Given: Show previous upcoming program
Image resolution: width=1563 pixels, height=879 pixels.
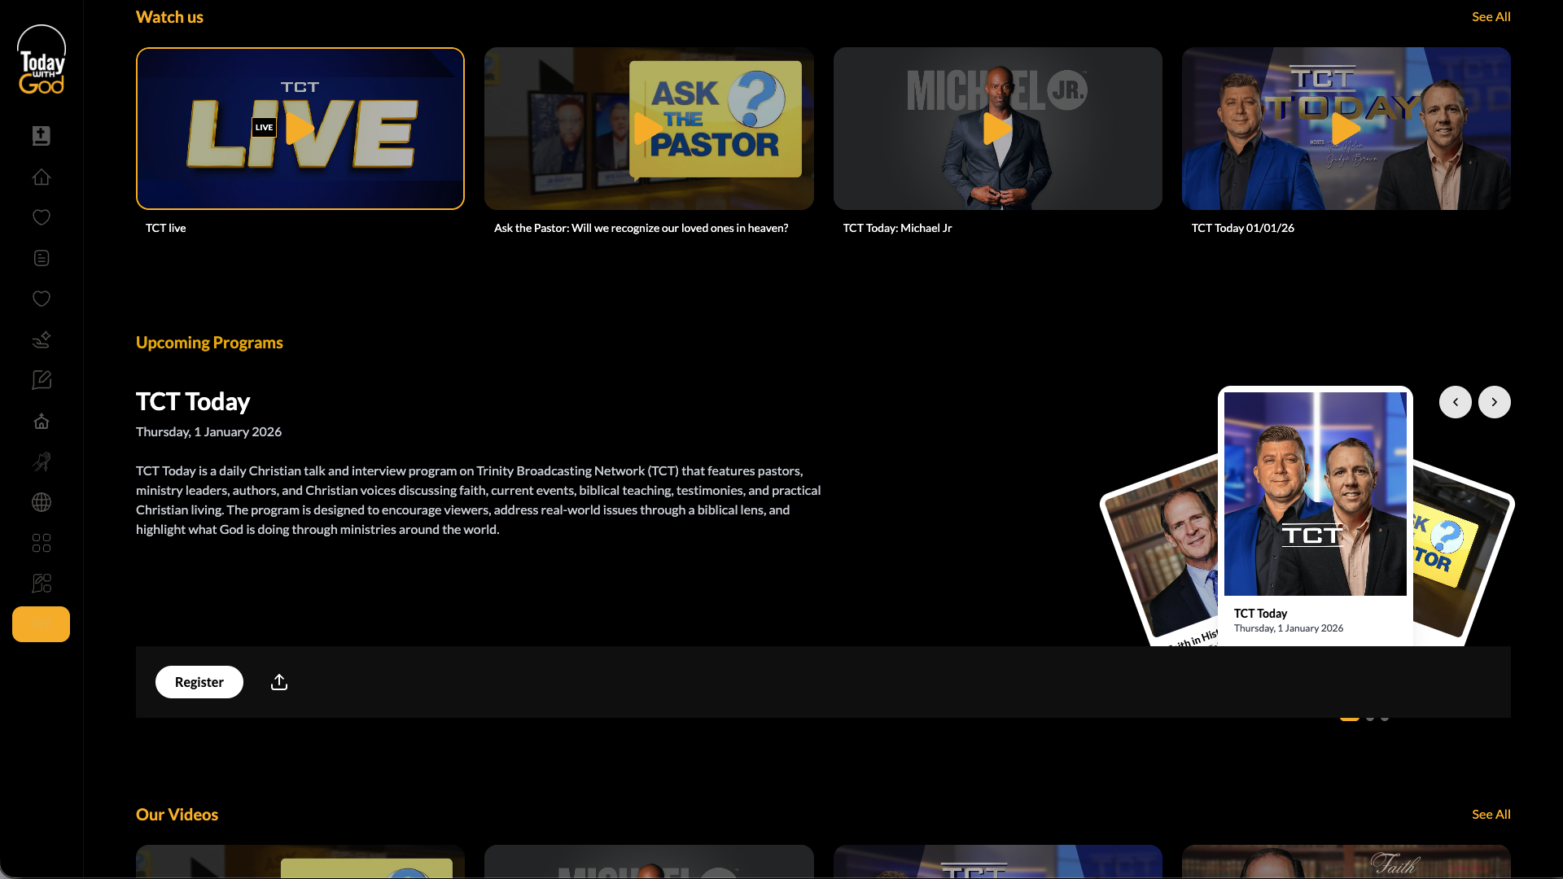Looking at the screenshot, I should click(x=1456, y=402).
